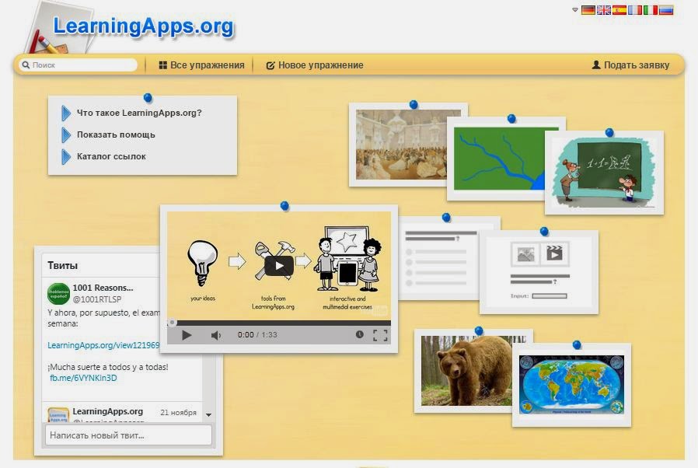This screenshot has width=698, height=468.
Task: Open Все упражнения menu
Action: 201,65
